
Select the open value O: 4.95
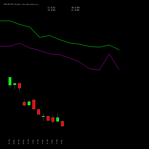[x=52, y=10]
